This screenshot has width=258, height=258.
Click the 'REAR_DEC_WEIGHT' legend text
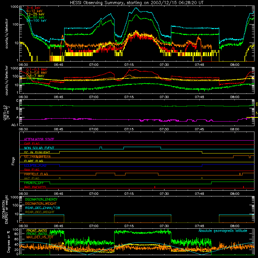coord(40,212)
